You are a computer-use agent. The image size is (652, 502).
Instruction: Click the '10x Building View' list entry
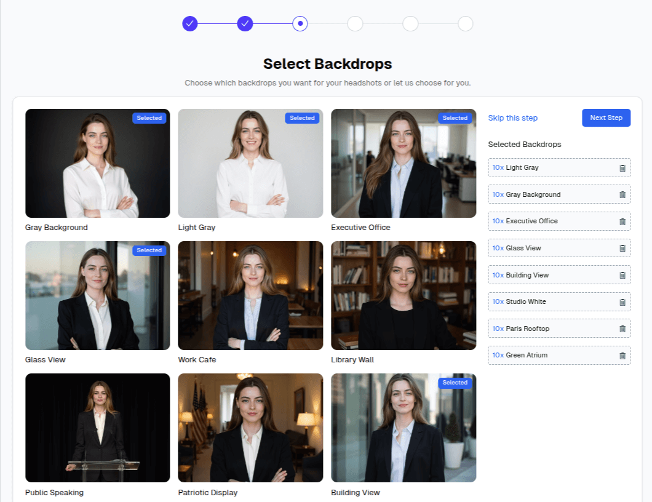[x=559, y=275]
